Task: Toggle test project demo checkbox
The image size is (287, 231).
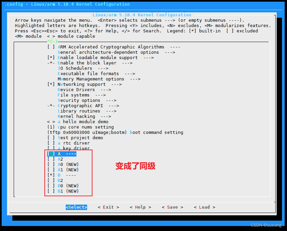Action: [x=51, y=138]
